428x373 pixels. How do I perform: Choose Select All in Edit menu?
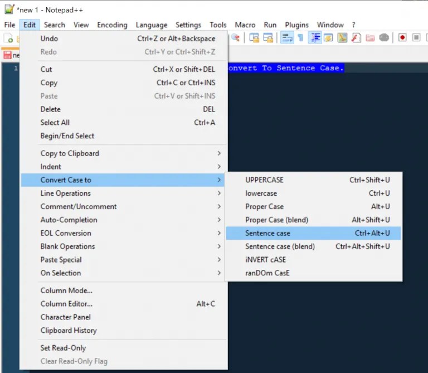point(124,123)
